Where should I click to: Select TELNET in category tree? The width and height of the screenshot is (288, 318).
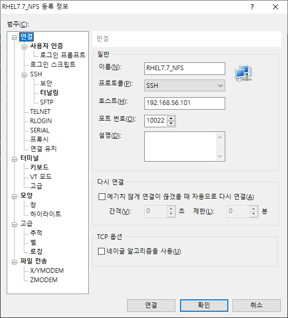coord(40,111)
